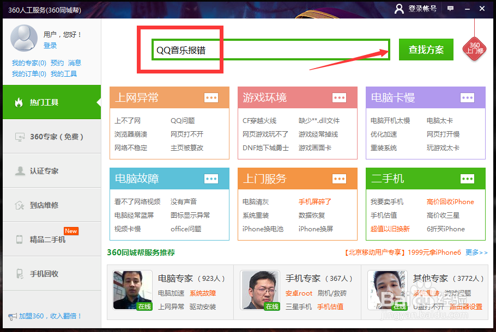496x332 pixels.
Task: Open the 登录帐号 account icon
Action: click(399, 9)
